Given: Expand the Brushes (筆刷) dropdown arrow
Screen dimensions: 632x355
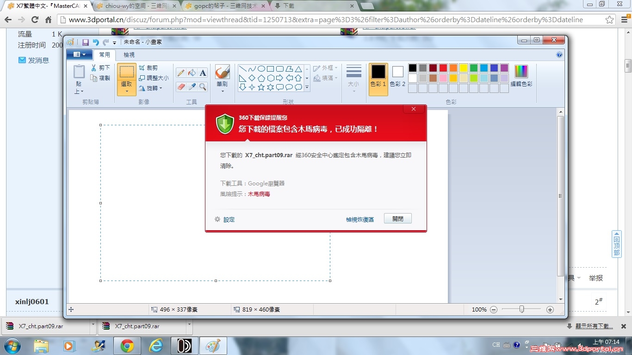Looking at the screenshot, I should (x=222, y=91).
